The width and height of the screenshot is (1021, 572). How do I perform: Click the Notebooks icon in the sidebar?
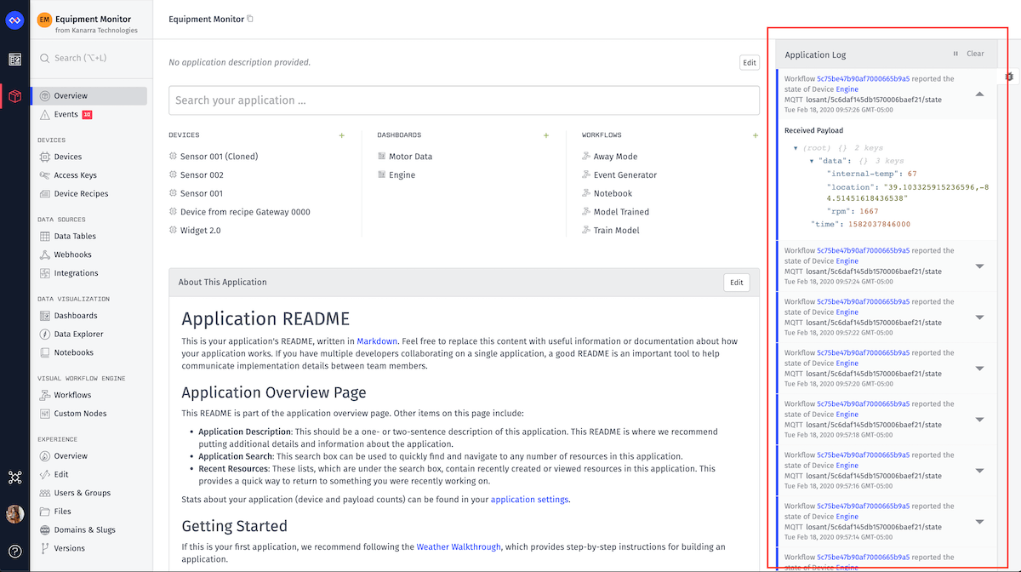(45, 352)
